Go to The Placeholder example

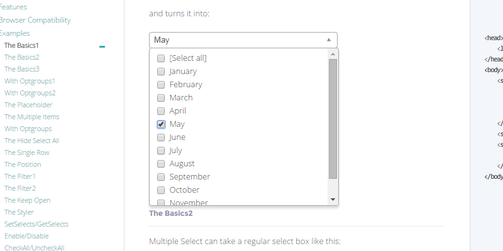click(x=28, y=105)
